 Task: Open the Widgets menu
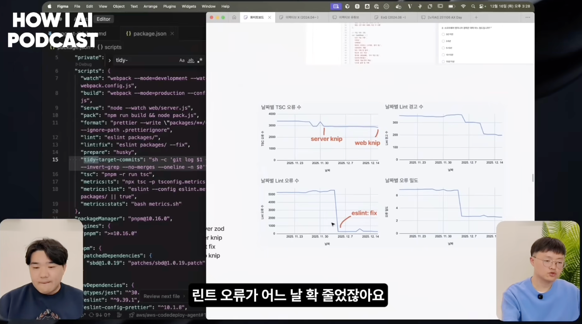click(189, 6)
